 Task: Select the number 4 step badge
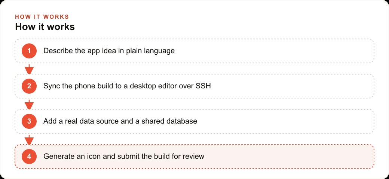29,157
